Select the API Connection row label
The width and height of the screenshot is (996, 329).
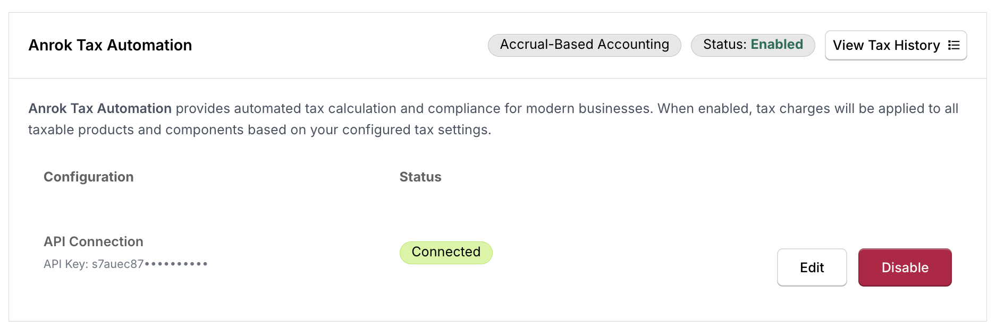(93, 241)
